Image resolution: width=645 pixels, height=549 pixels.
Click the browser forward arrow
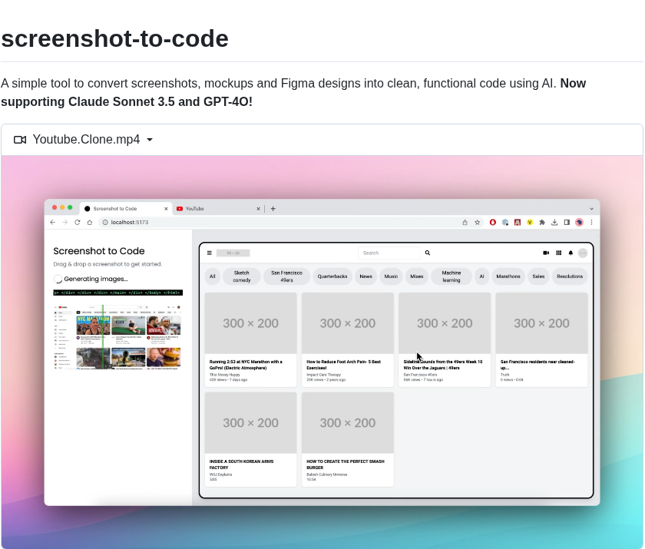click(65, 222)
